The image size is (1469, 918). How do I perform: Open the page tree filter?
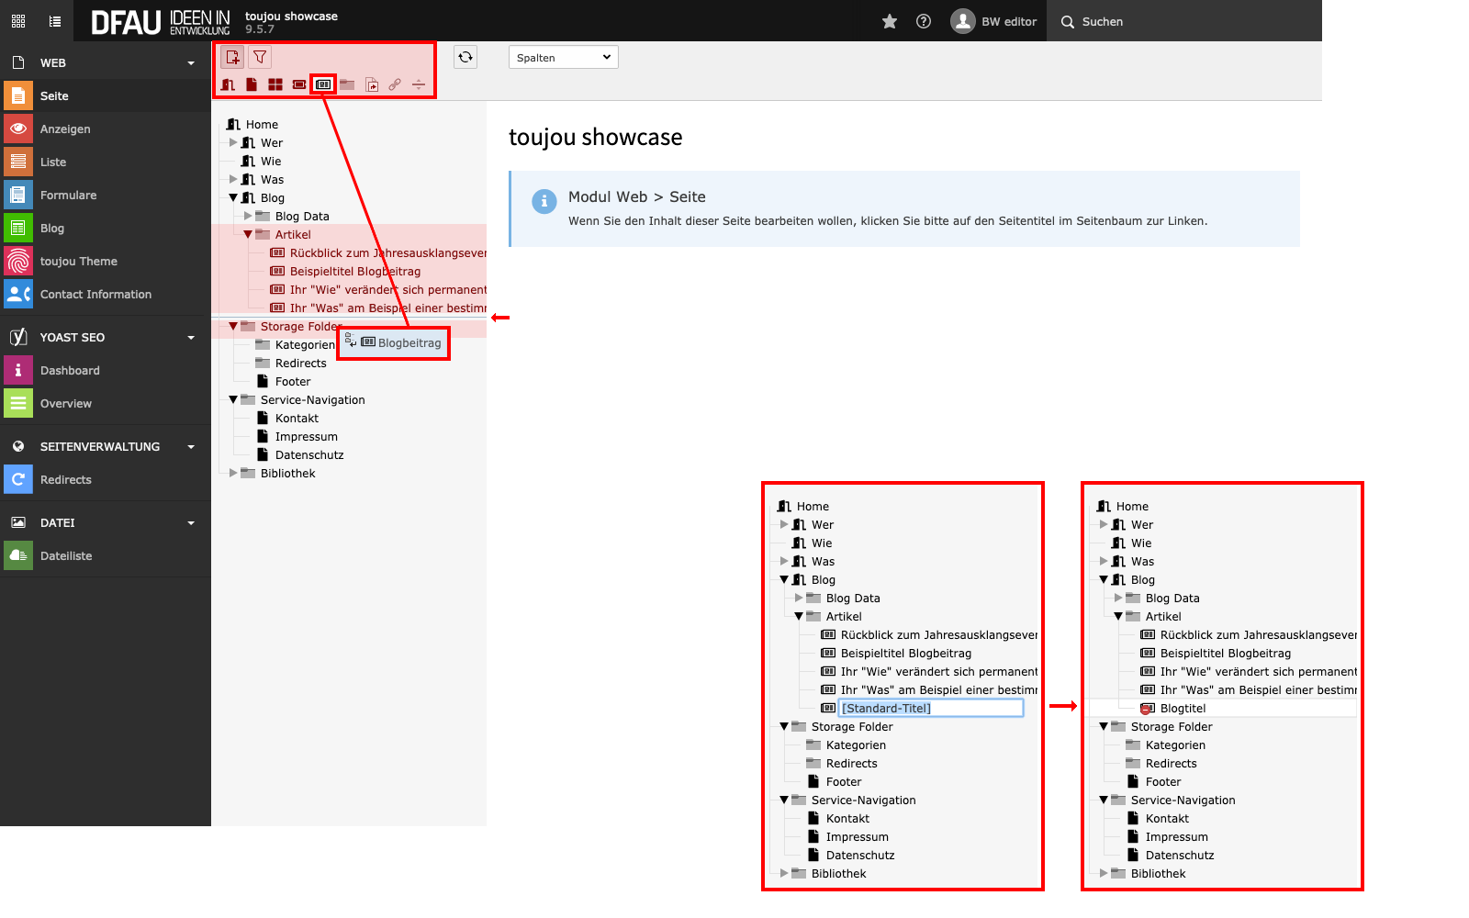(x=261, y=57)
